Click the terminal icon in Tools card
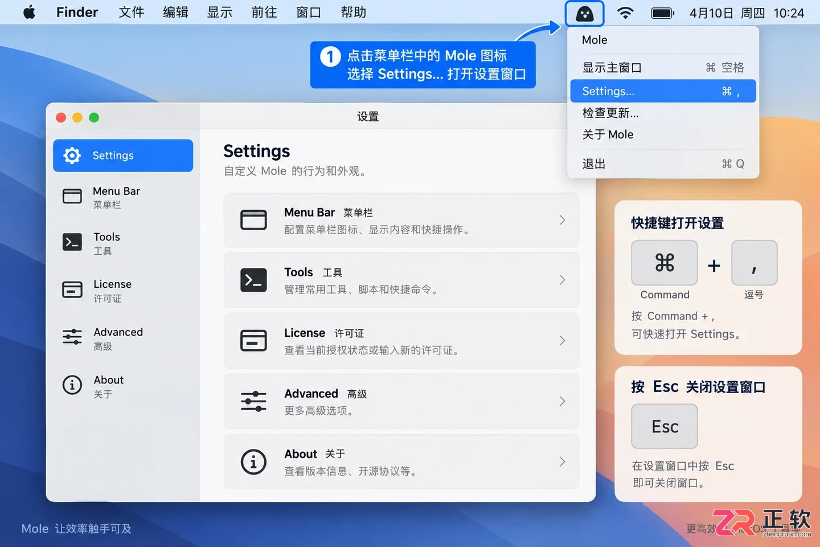This screenshot has height=547, width=820. click(253, 280)
